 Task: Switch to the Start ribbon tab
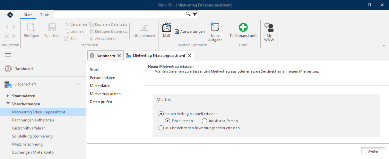pos(28,15)
